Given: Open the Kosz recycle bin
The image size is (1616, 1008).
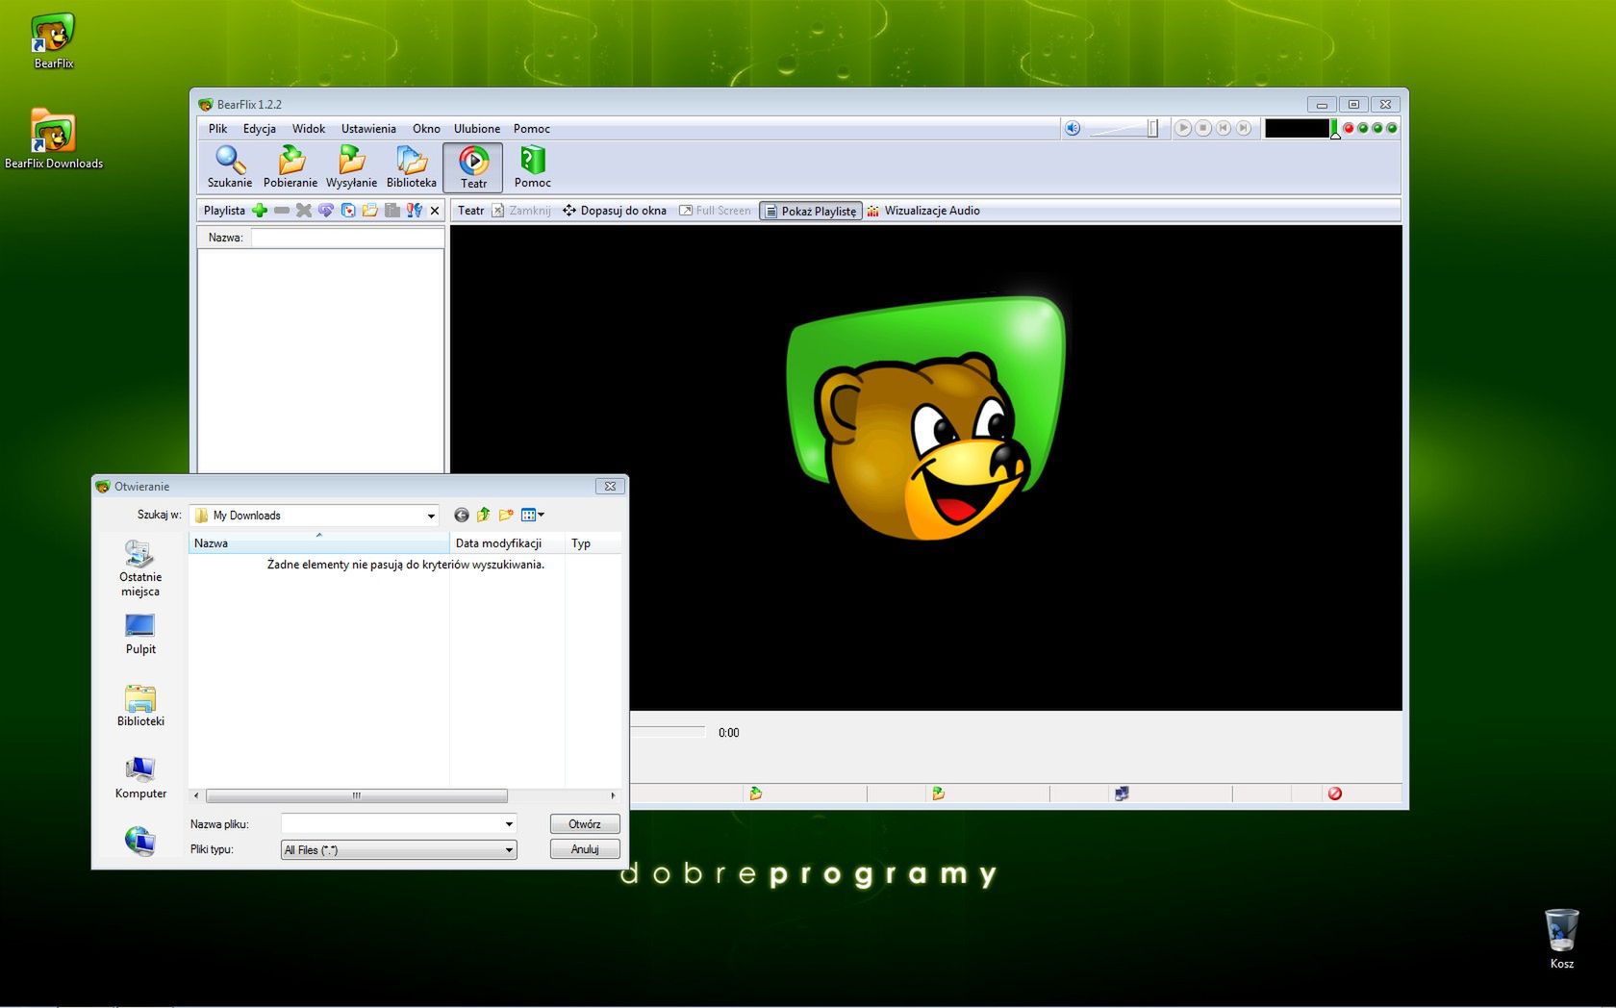Looking at the screenshot, I should pos(1562,939).
